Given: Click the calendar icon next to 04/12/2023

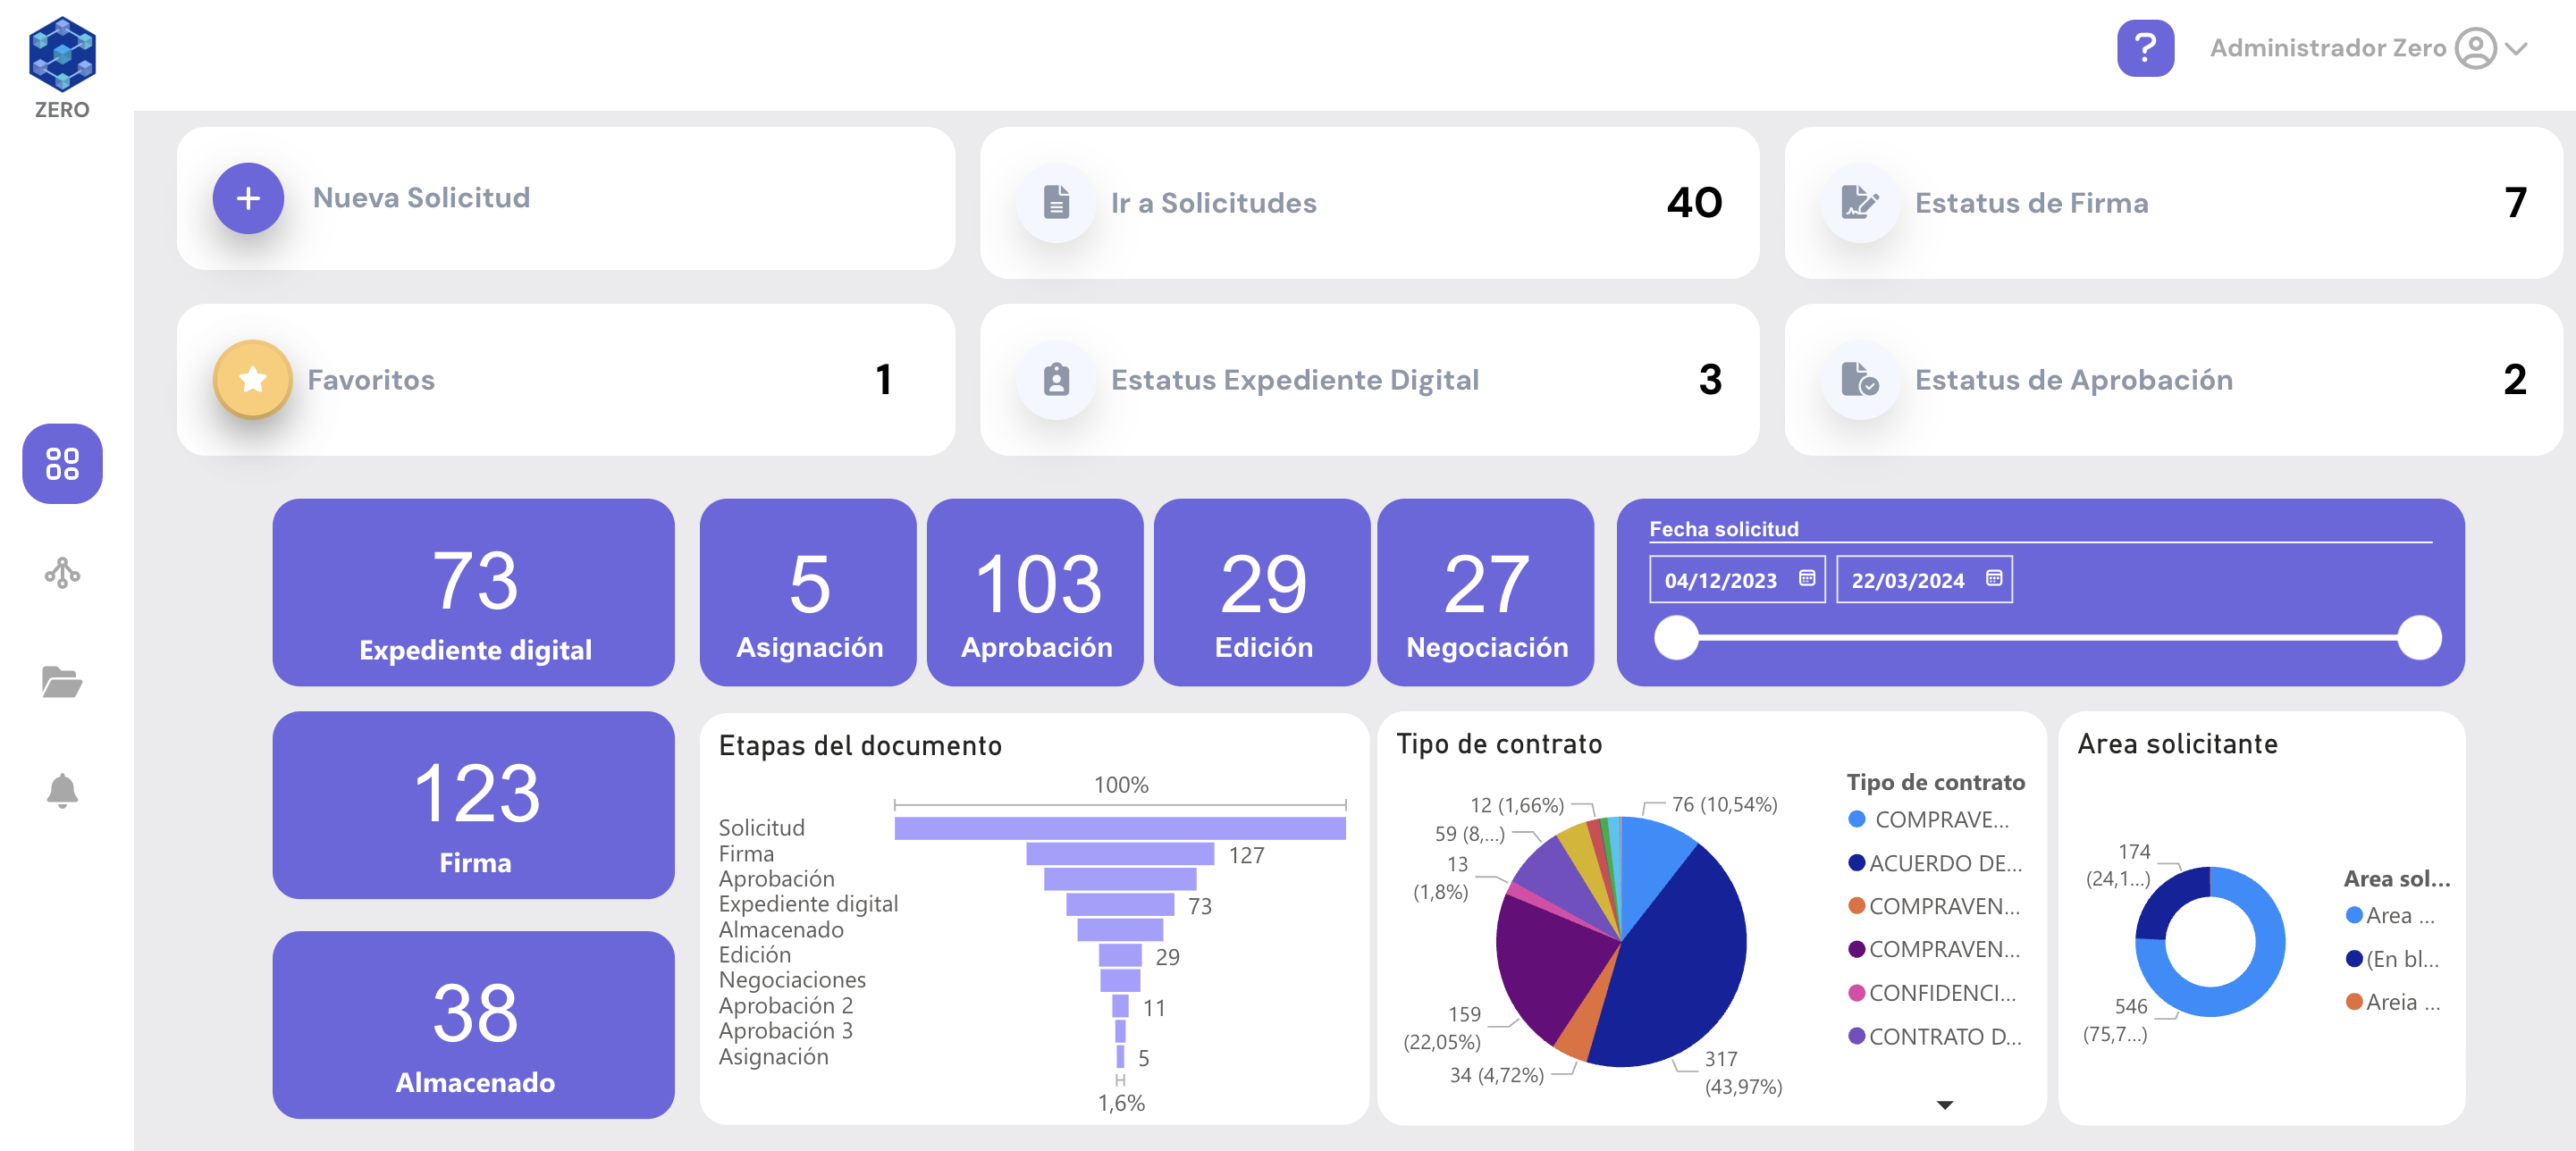Looking at the screenshot, I should (x=1807, y=578).
